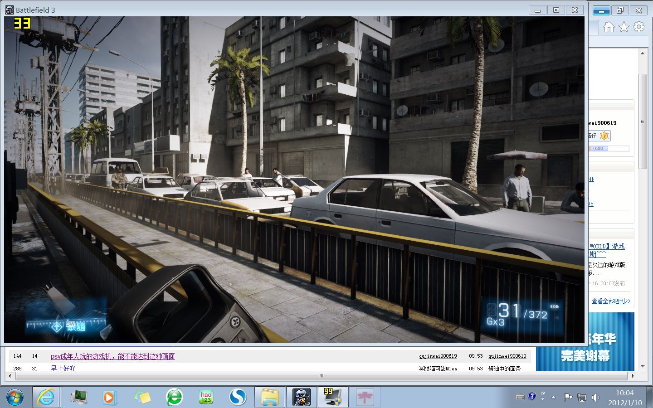Viewport: 653px width, 408px height.
Task: Click the blue help tray icon
Action: [532, 396]
